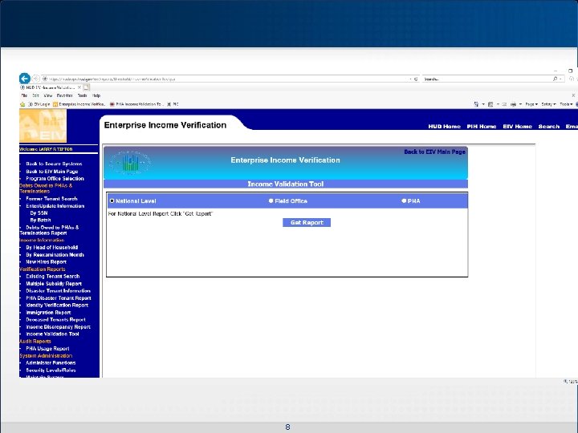Open Program Office Selection in sidebar
This screenshot has width=578, height=433.
[x=55, y=179]
